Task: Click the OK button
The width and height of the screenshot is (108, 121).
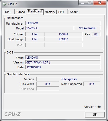Action: click(95, 115)
